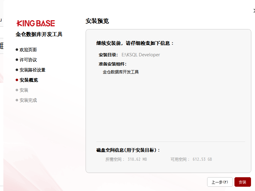
Task: Click the install path E:\KSQL Developer
Action: click(141, 55)
